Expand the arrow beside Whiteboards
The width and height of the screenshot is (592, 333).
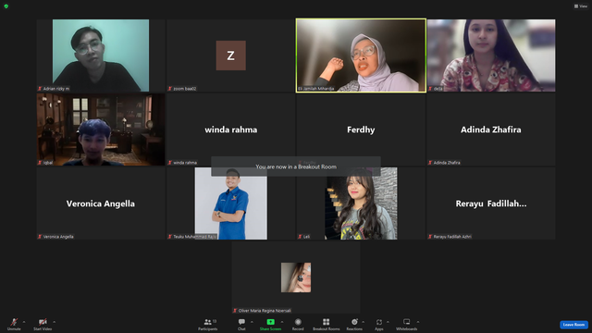click(x=418, y=322)
